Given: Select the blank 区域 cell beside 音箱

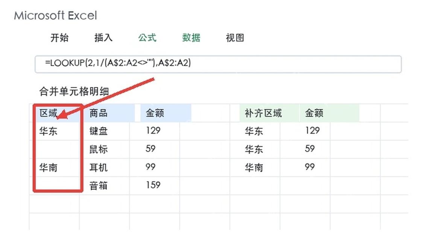Looking at the screenshot, I should [54, 186].
